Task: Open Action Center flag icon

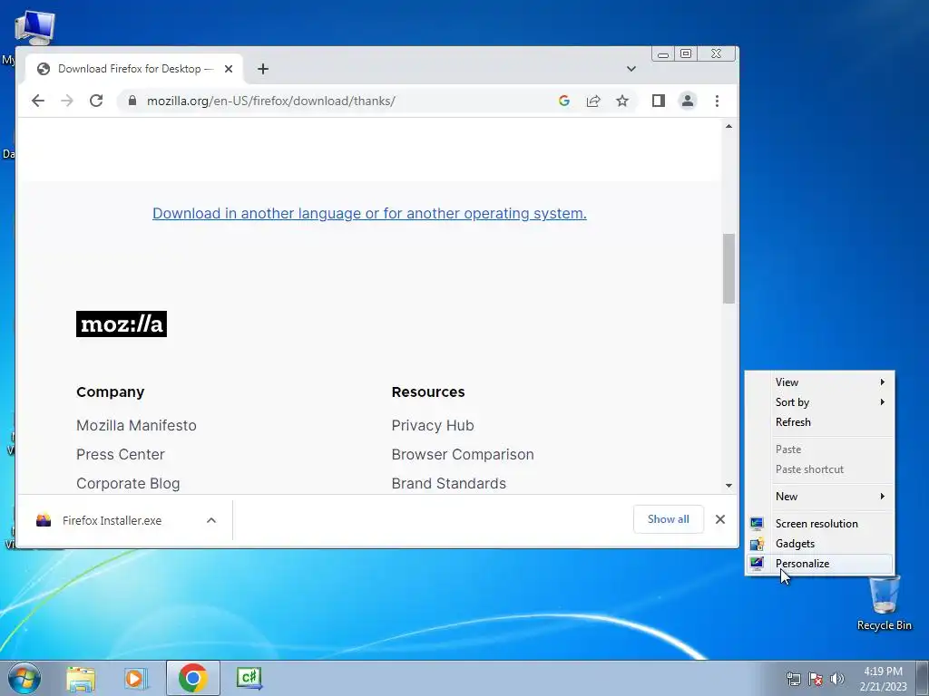Action: (816, 679)
